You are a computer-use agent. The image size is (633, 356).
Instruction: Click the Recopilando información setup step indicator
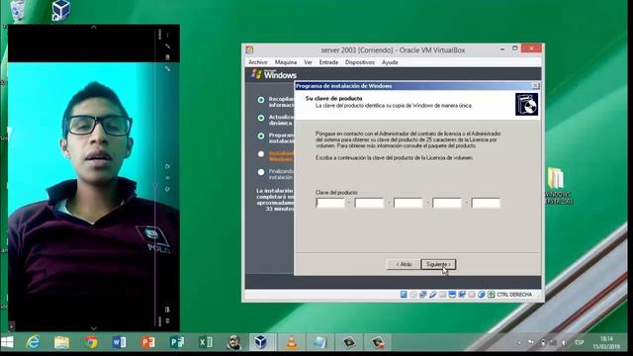(261, 100)
